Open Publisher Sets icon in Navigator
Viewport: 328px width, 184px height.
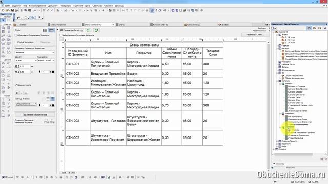coord(325,28)
